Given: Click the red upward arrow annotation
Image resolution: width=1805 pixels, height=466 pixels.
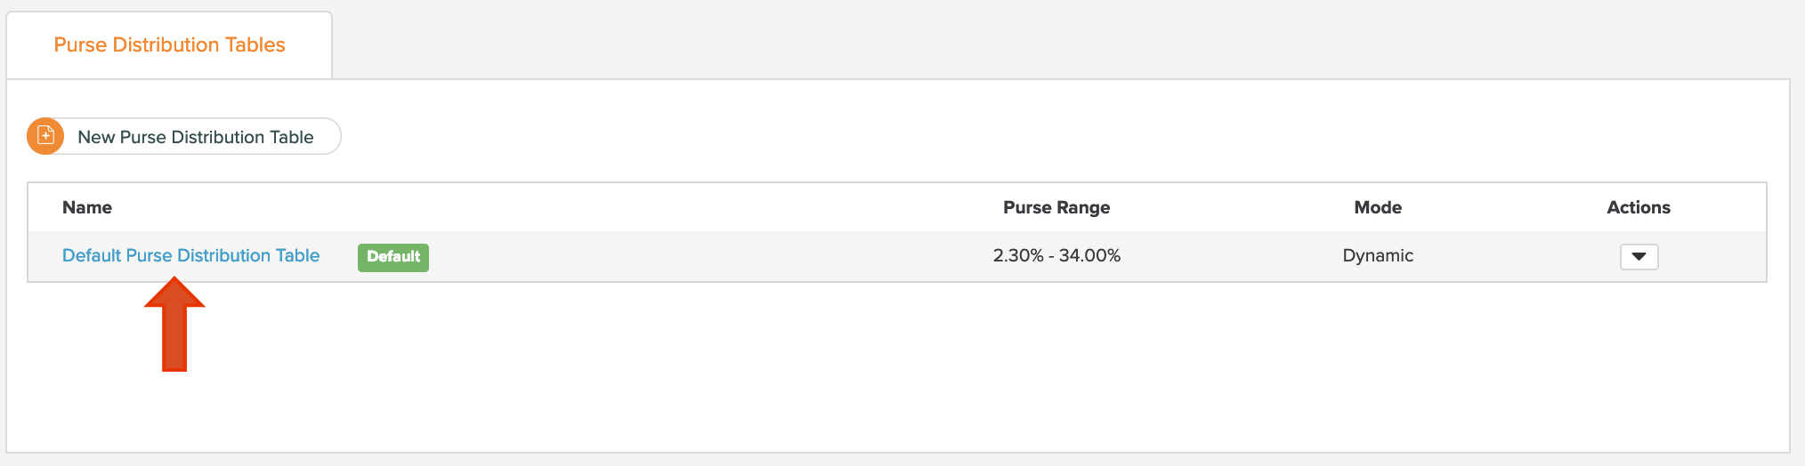Looking at the screenshot, I should click(174, 324).
